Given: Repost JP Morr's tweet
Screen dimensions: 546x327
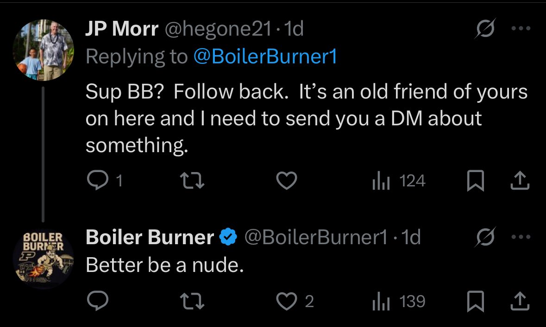Looking at the screenshot, I should point(192,181).
